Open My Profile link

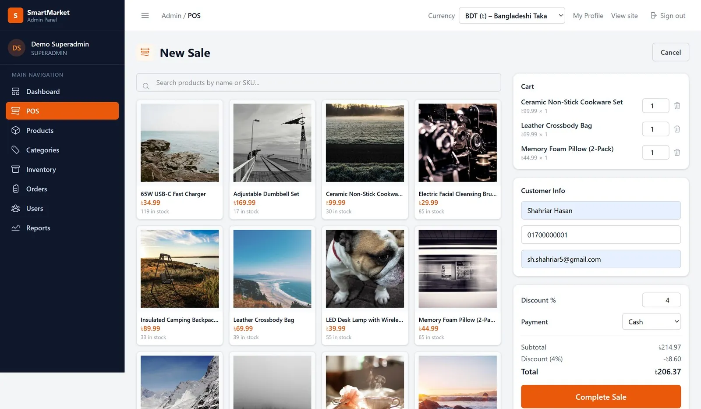click(x=588, y=16)
